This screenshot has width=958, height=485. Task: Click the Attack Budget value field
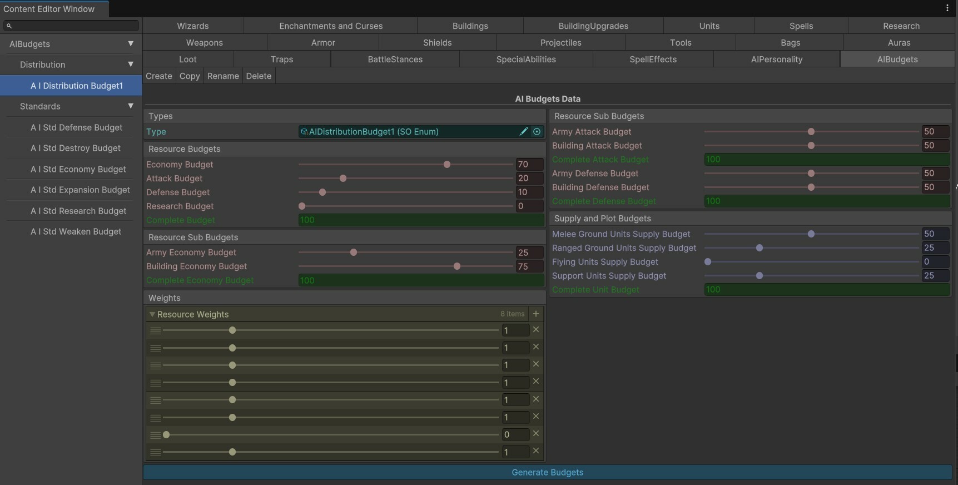[529, 179]
